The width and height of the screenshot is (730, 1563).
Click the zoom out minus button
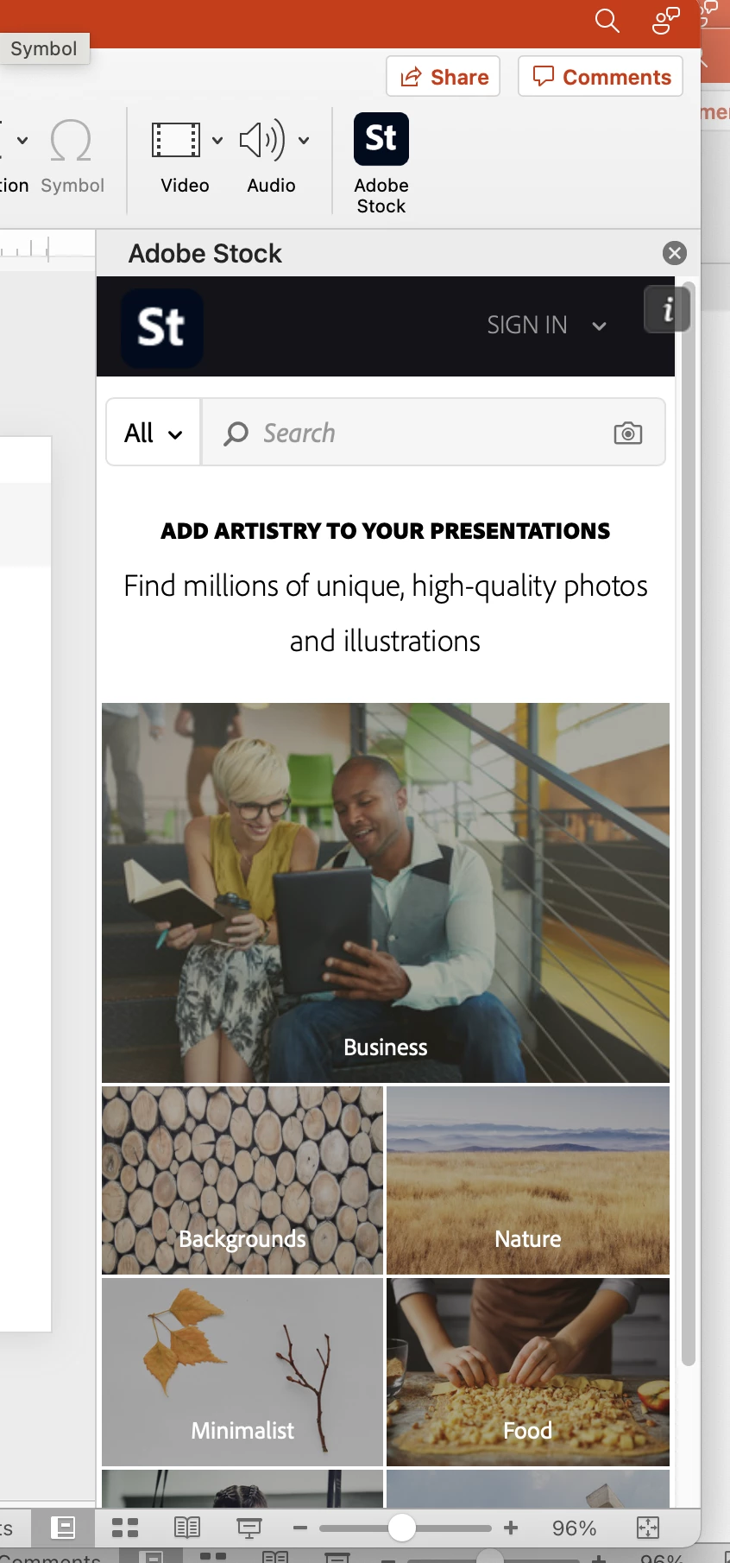point(300,1528)
